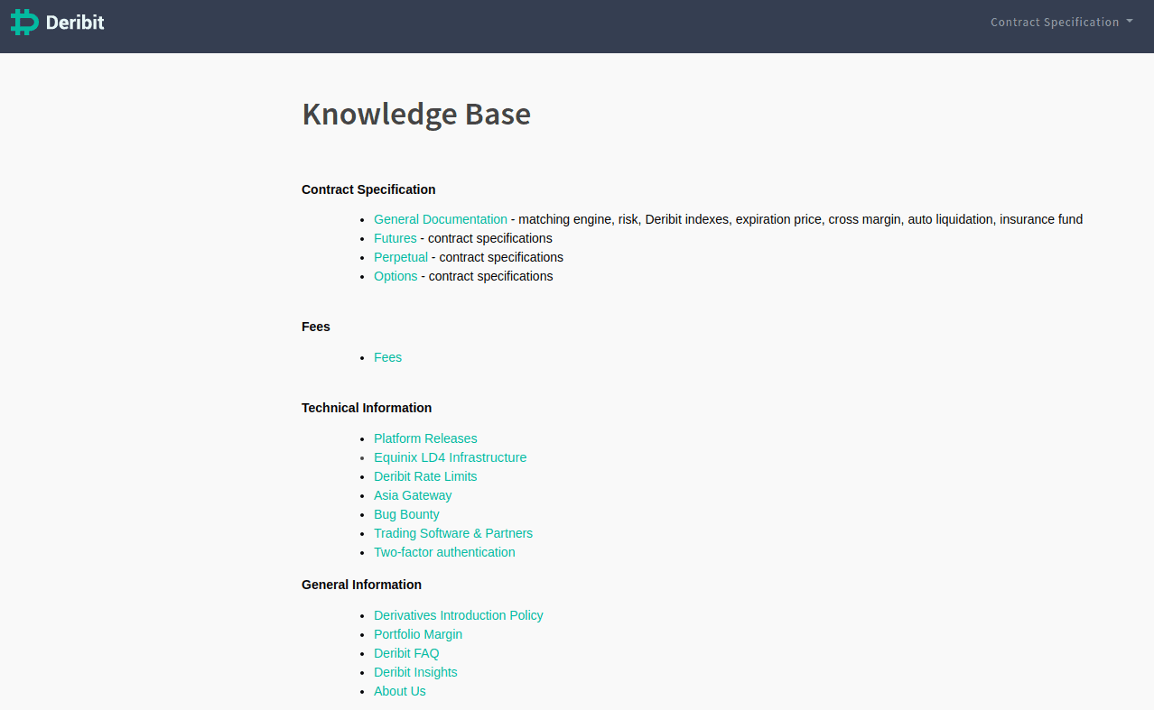Screen dimensions: 1154x710
Task: Go to Deribit Insights
Action: (415, 672)
